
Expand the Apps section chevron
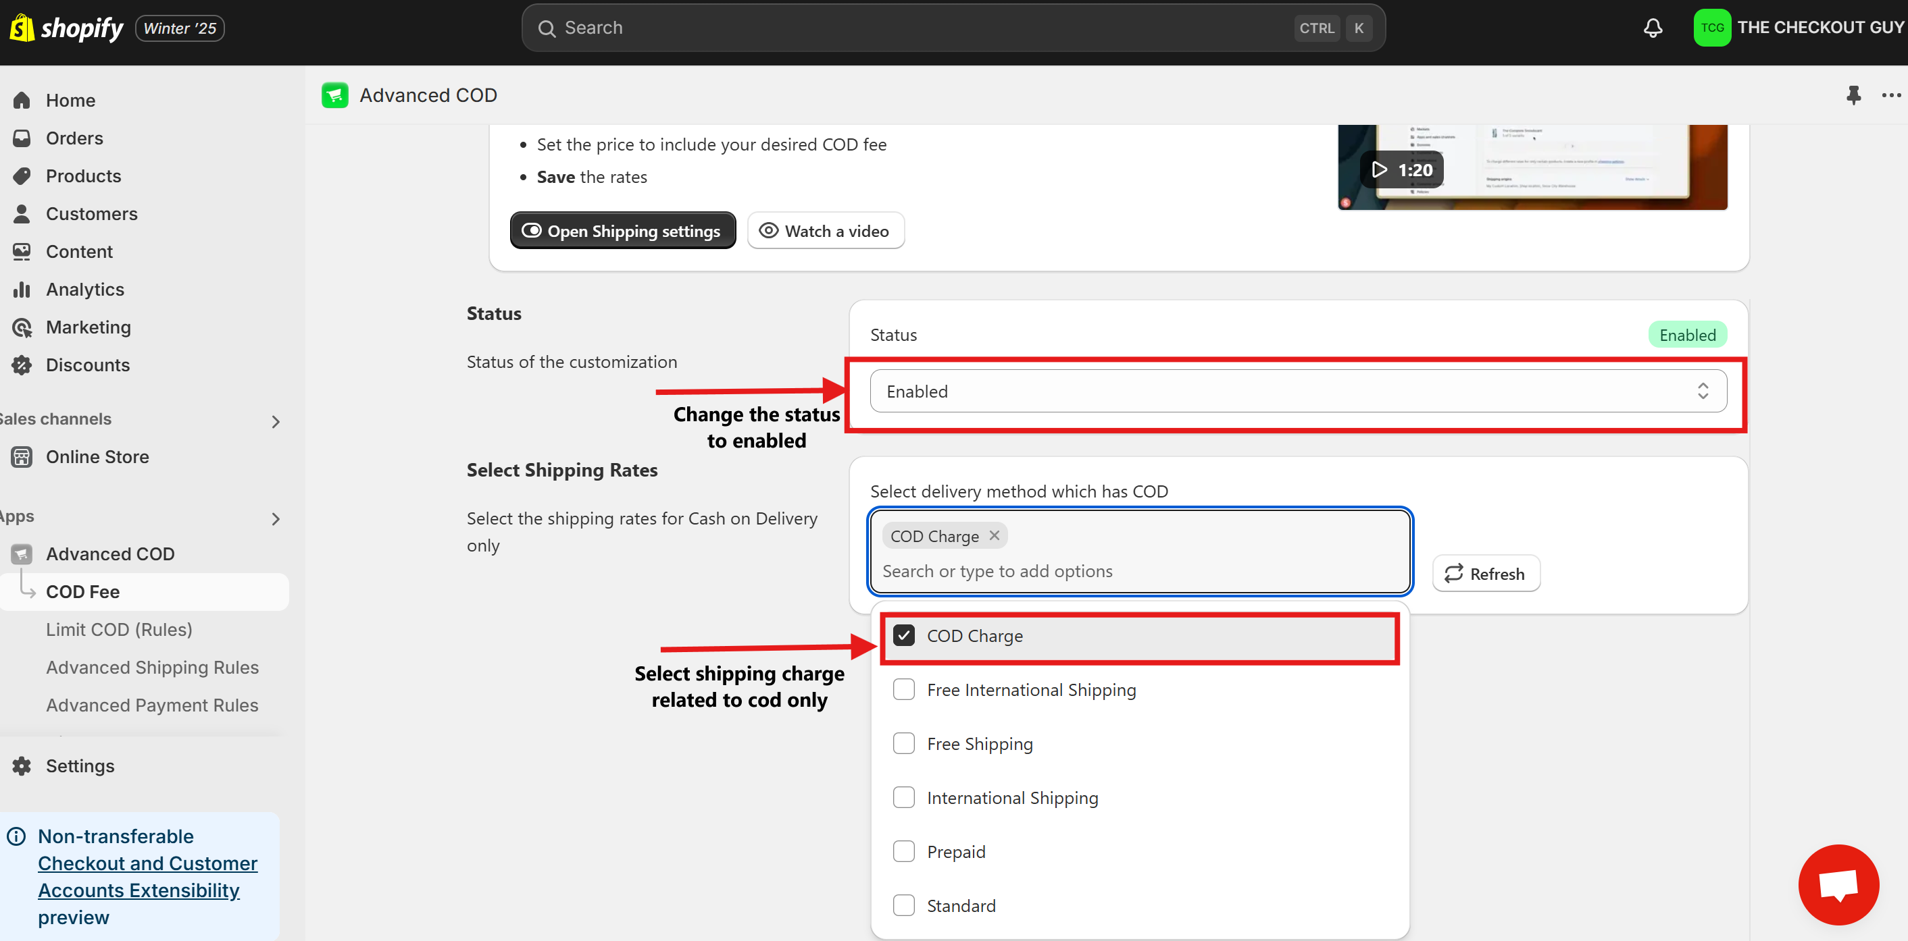(x=276, y=519)
